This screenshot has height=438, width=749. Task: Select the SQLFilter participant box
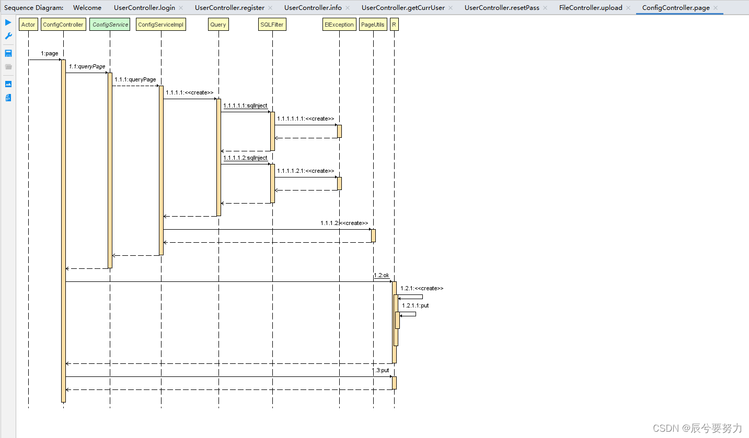pos(272,25)
